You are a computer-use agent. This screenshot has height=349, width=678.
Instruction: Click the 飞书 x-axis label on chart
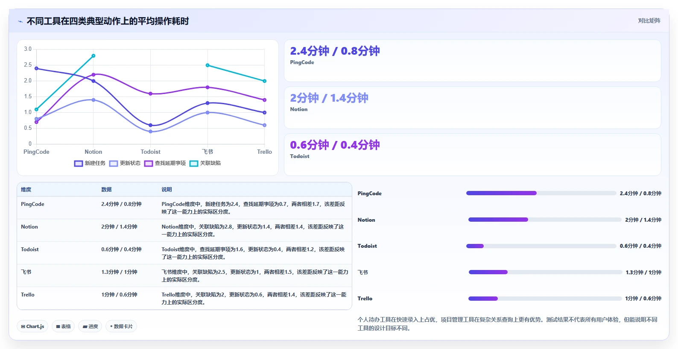click(207, 152)
